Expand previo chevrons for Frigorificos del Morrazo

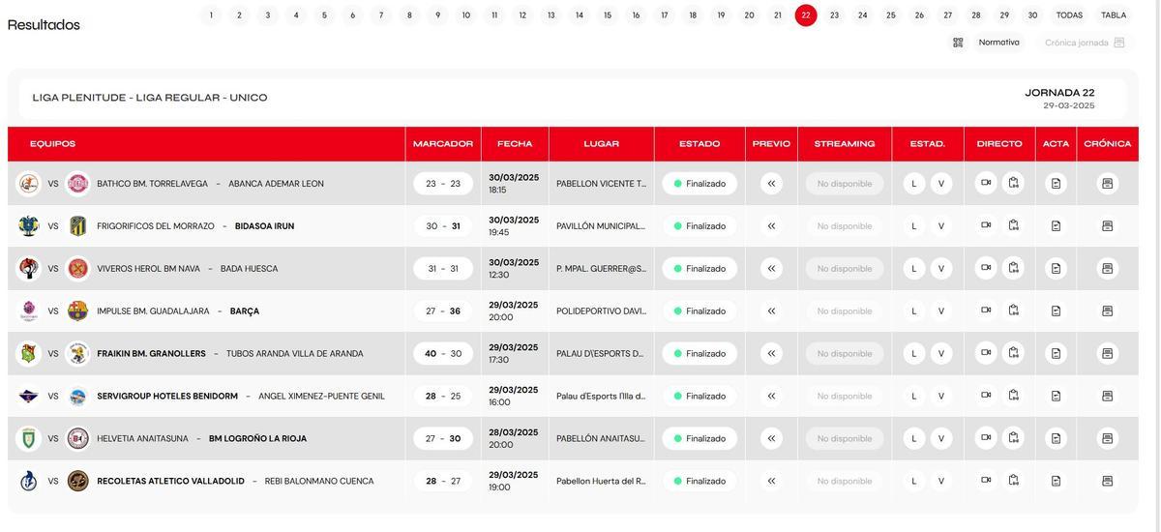pos(771,226)
